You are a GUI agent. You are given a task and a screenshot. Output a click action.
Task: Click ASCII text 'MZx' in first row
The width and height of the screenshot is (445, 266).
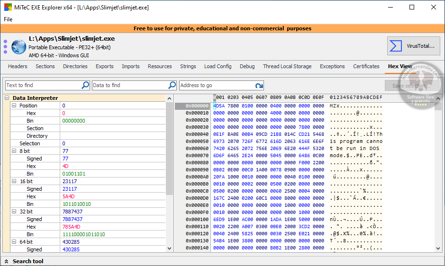[x=335, y=106]
